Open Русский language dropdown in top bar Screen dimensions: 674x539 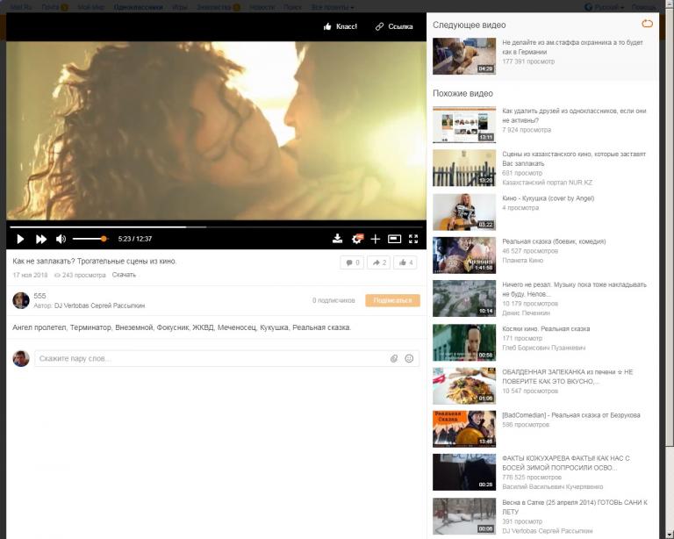tap(604, 7)
